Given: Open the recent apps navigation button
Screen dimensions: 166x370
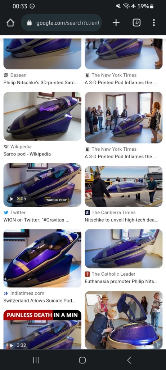Looking at the screenshot, I should coord(36,360).
